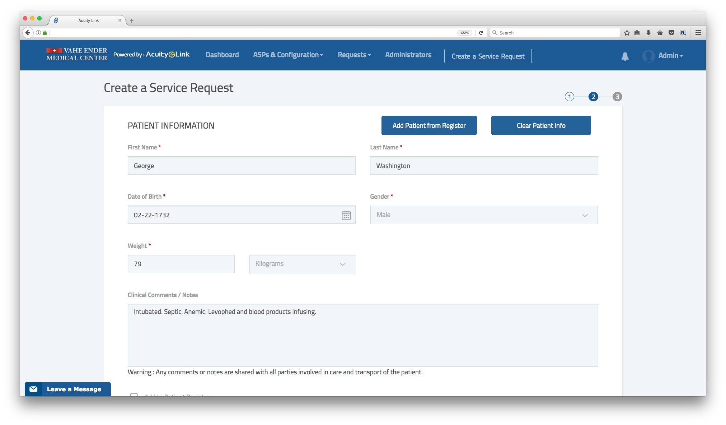Expand the Admin user menu
726x425 pixels.
coord(670,56)
